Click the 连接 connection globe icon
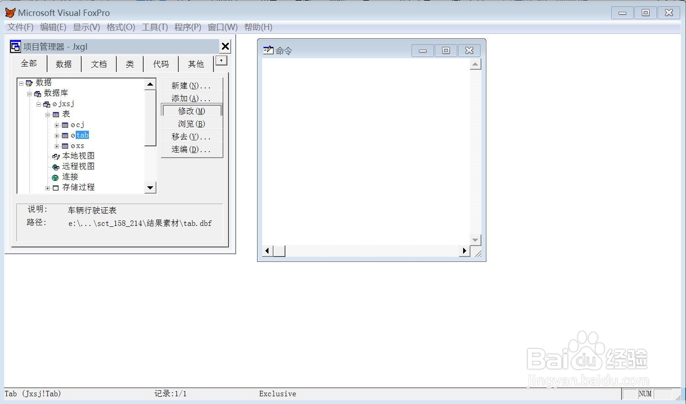Viewport: 686px width, 404px height. pos(55,178)
